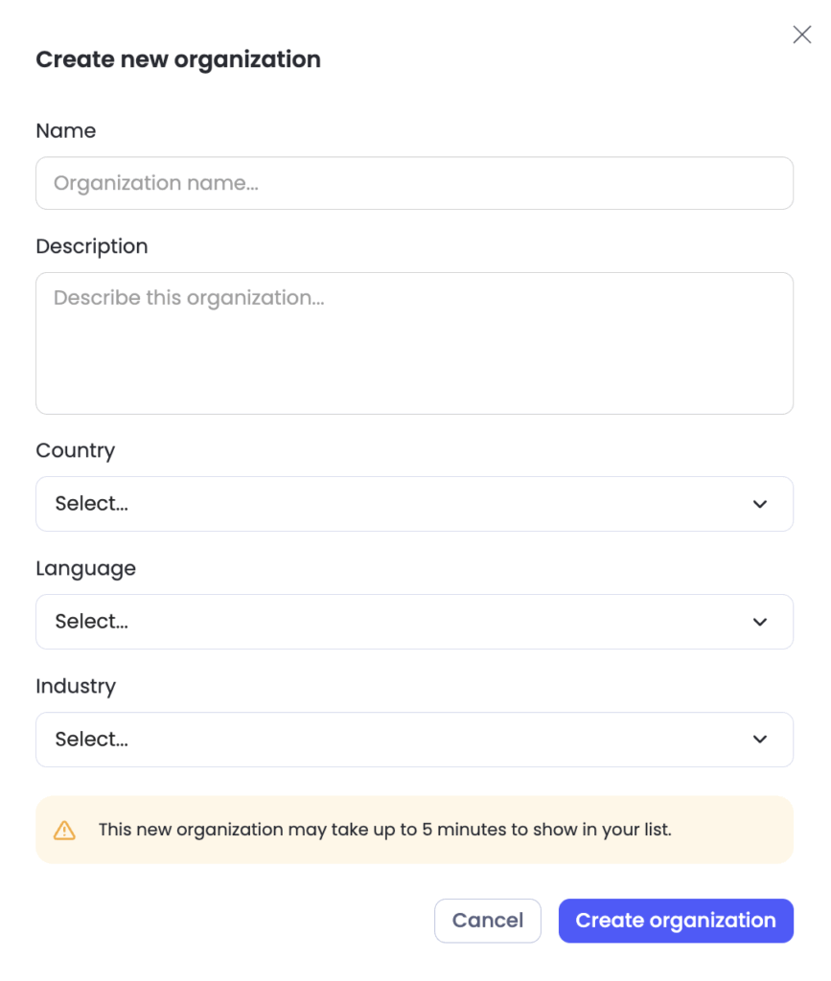Click the Language field label
This screenshot has width=831, height=981.
coord(85,569)
